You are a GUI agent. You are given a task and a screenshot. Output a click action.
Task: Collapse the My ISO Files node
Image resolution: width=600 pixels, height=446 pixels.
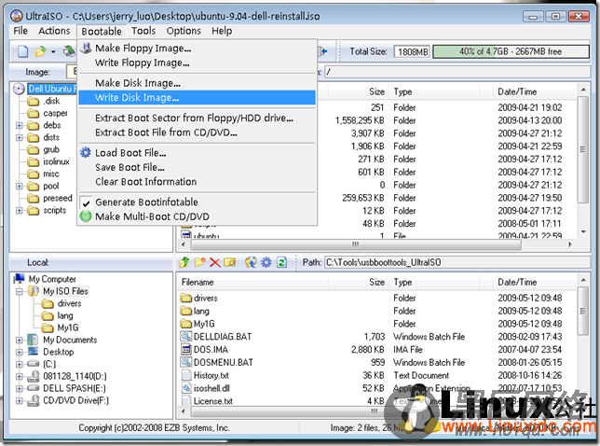pos(20,291)
